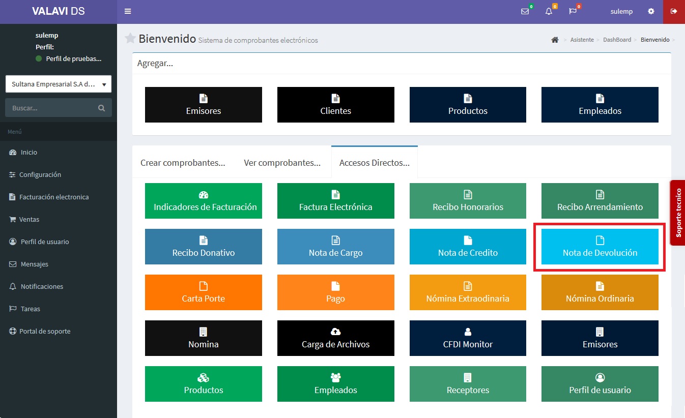Expand the Configuración sidebar menu
The image size is (685, 418).
point(40,174)
